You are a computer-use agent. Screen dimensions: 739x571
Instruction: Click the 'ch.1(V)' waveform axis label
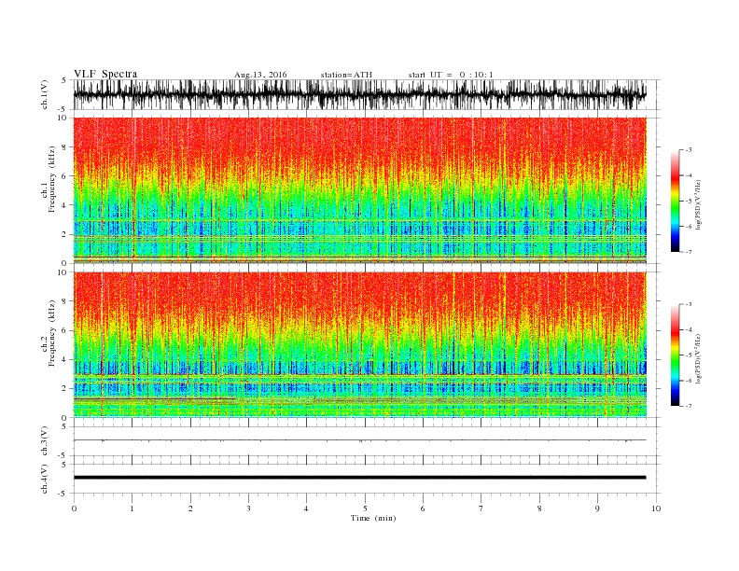[44, 94]
